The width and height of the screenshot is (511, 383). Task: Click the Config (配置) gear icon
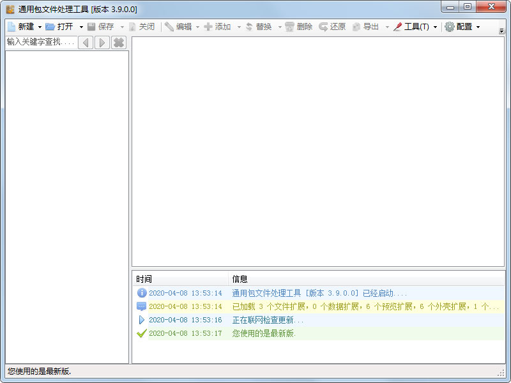pos(450,27)
